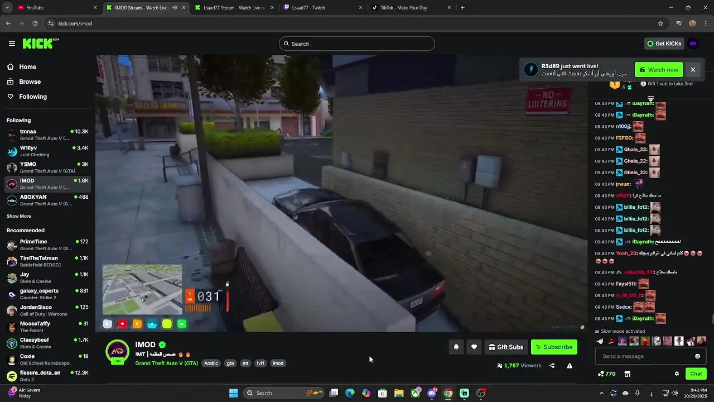This screenshot has height=402, width=714.
Task: Click the verified badge next to IMOD
Action: coord(162,344)
